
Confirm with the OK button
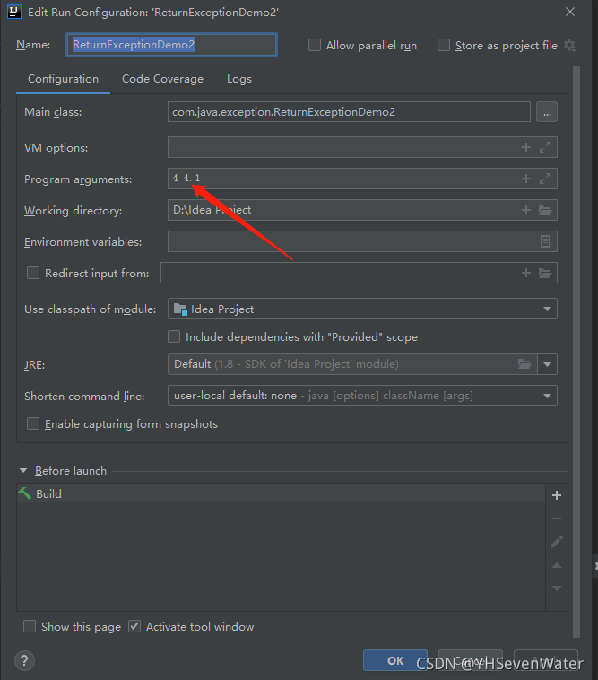395,660
